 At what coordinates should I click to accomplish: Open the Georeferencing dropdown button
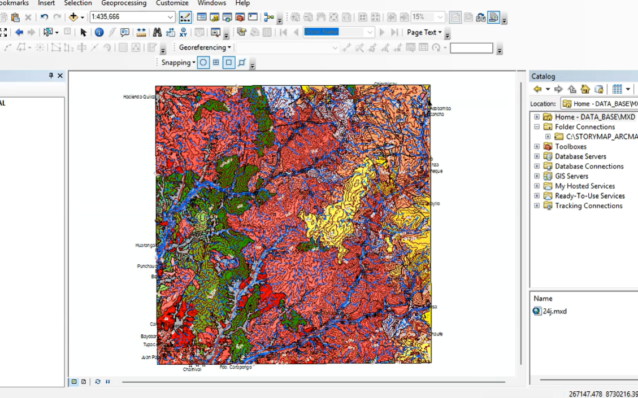click(205, 47)
